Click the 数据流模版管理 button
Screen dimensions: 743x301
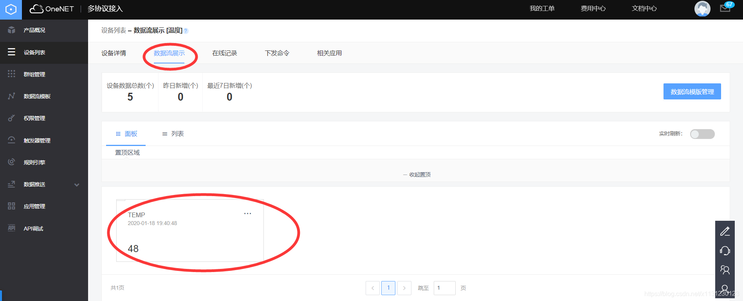tap(692, 92)
